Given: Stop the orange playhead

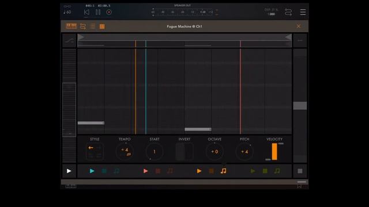Looking at the screenshot, I should (x=212, y=171).
